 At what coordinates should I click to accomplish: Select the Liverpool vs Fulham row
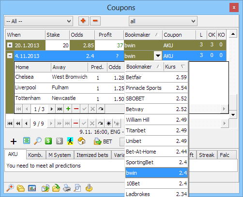69,88
